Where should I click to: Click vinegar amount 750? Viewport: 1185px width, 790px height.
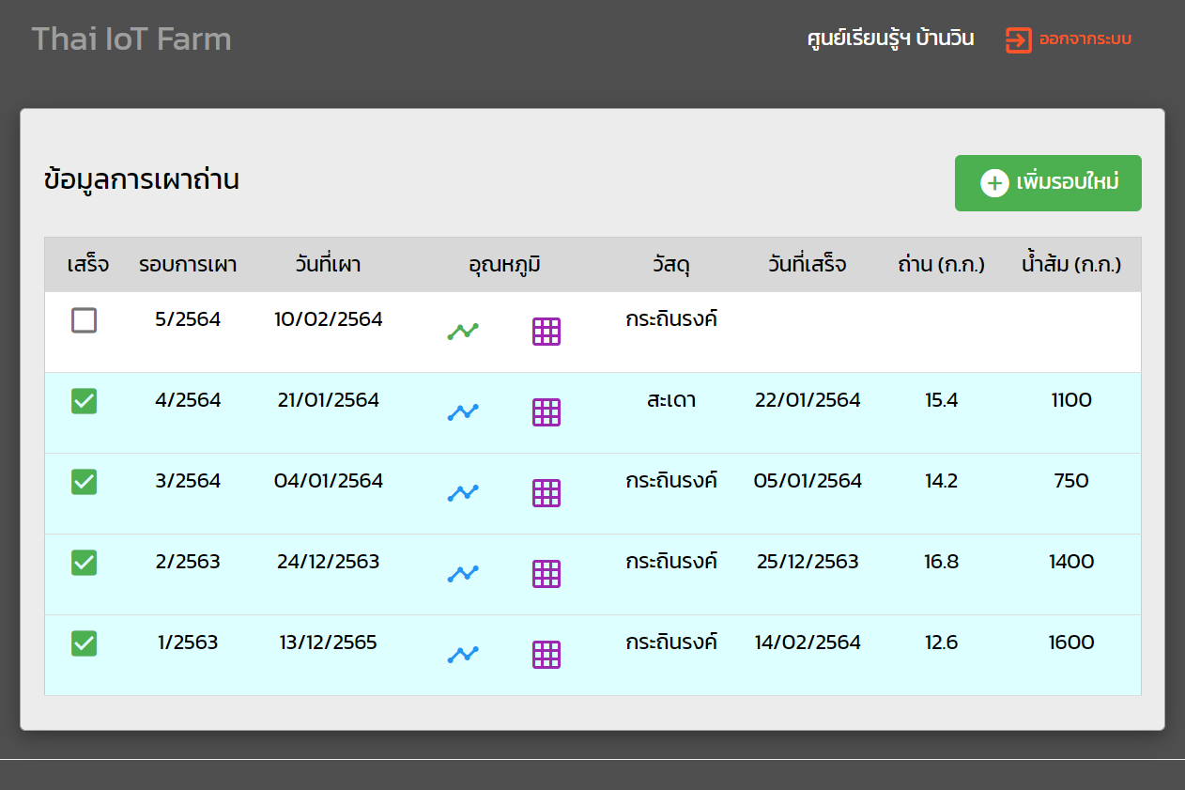pyautogui.click(x=1071, y=481)
